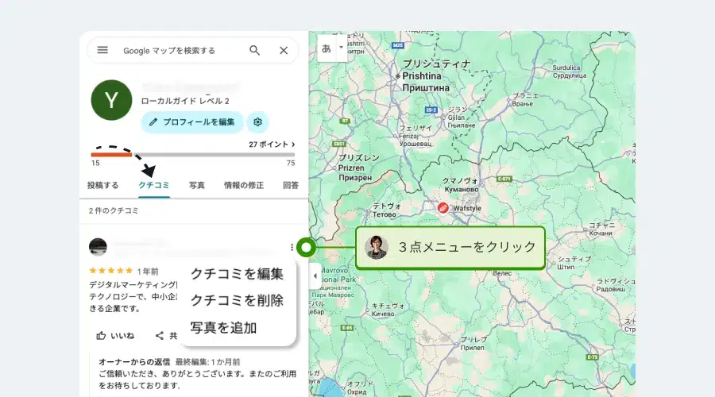
Task: Select 写真を追加 menu entry
Action: click(x=223, y=327)
